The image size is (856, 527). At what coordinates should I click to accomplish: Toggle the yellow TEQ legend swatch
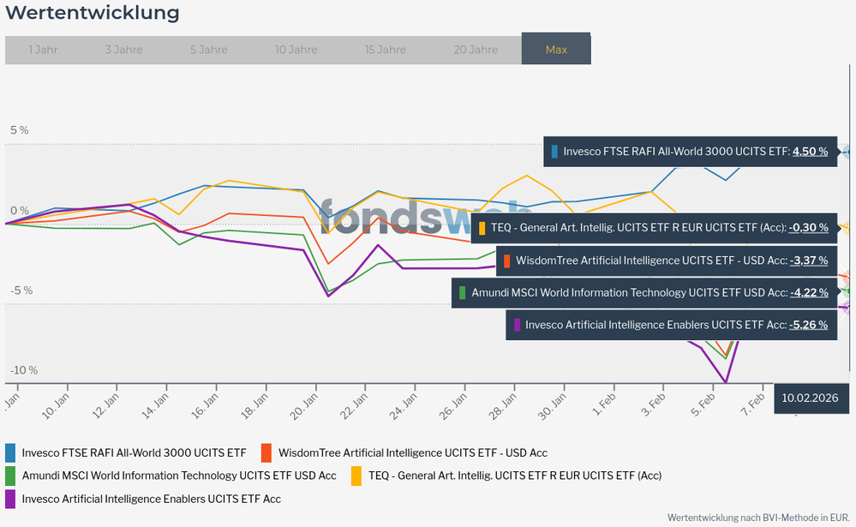356,476
